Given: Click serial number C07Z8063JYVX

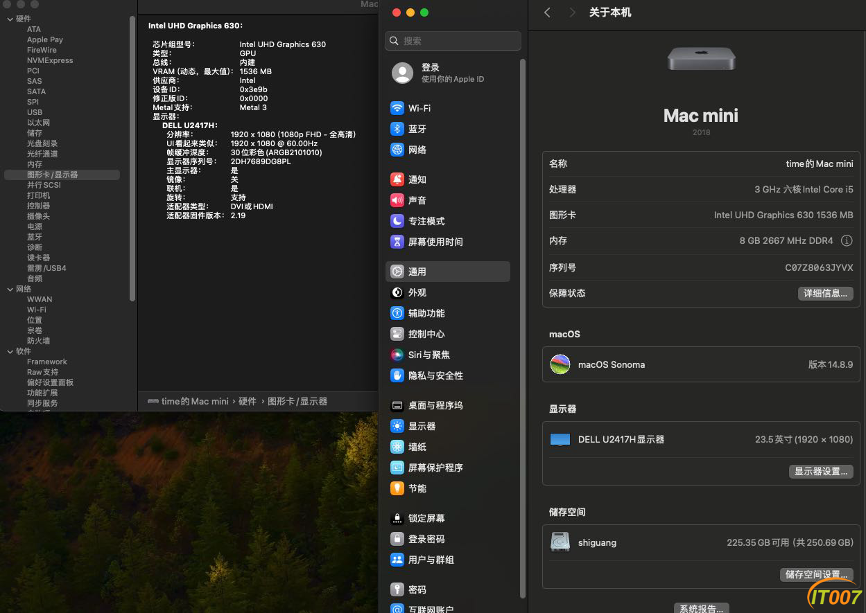Looking at the screenshot, I should tap(819, 267).
